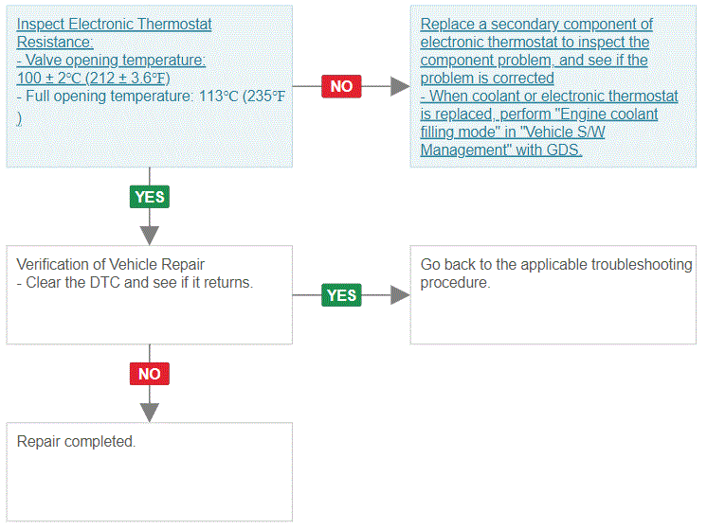Click the down arrowhead above Repair completed box
The image size is (707, 529).
click(150, 413)
